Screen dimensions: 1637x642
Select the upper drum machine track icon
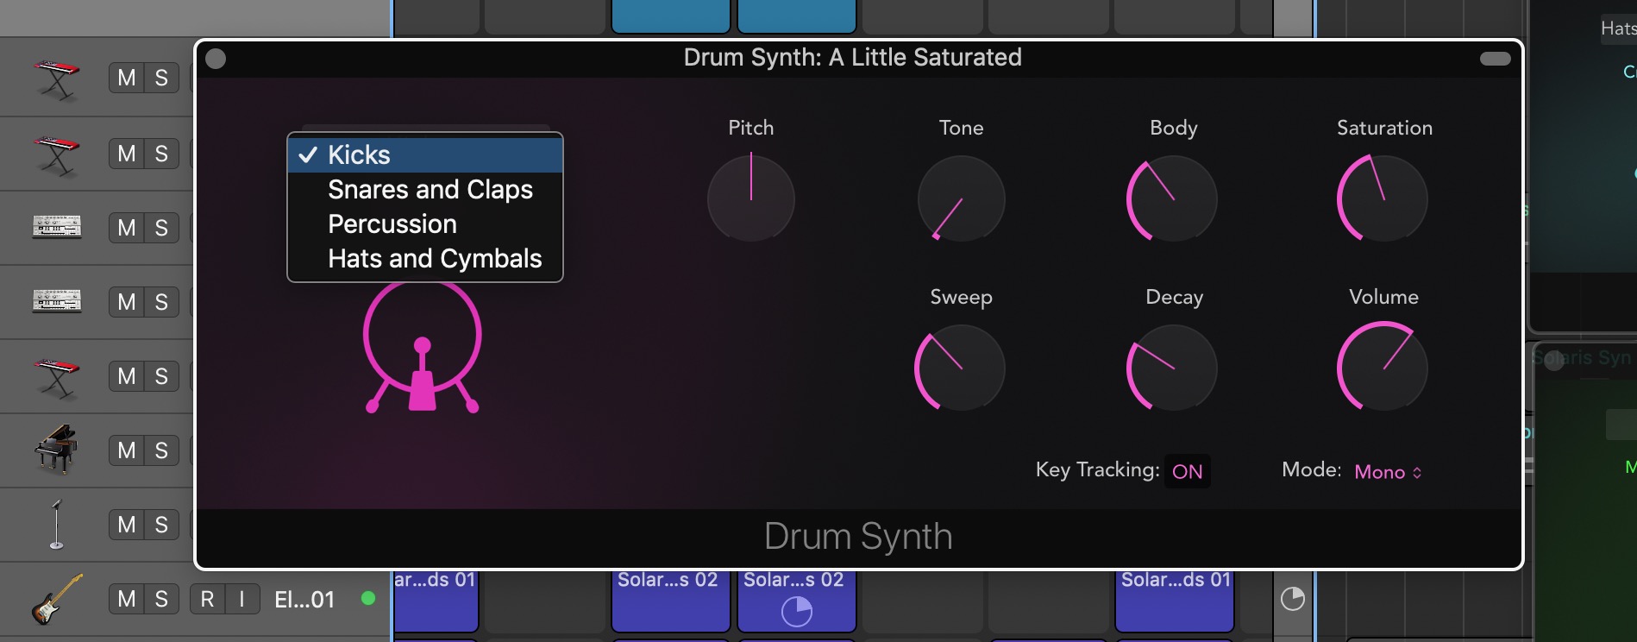tap(57, 227)
